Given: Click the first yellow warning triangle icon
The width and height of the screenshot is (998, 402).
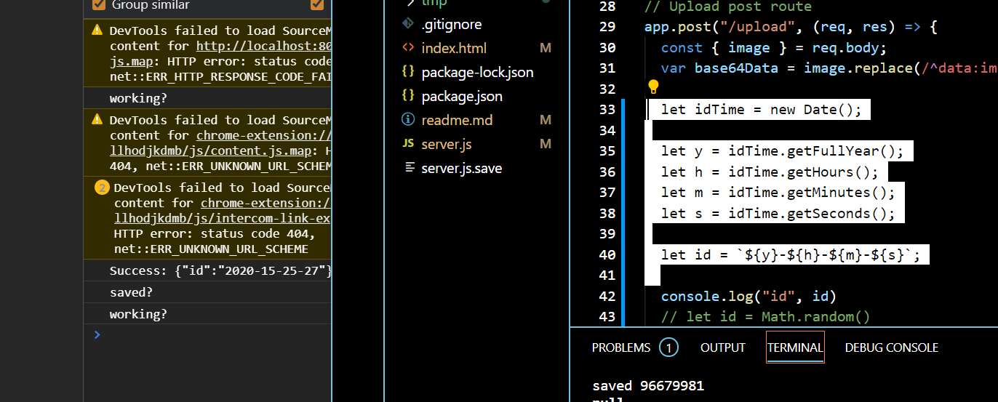Looking at the screenshot, I should click(97, 31).
